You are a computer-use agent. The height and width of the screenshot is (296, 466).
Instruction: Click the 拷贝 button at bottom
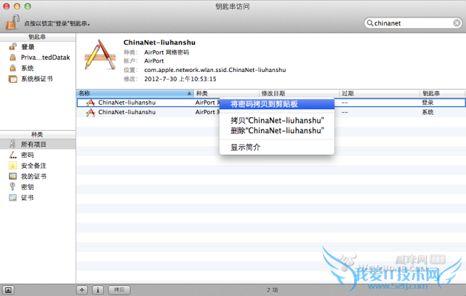coord(119,290)
